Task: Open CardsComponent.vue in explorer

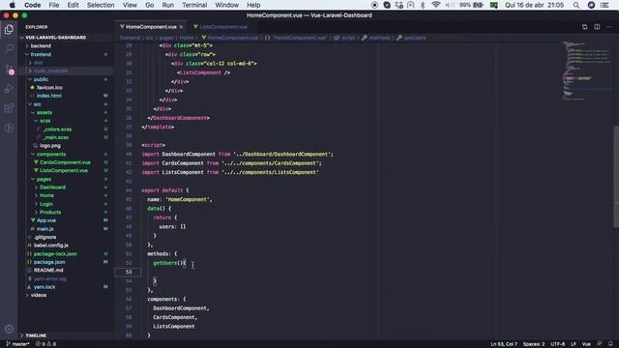Action: click(65, 162)
